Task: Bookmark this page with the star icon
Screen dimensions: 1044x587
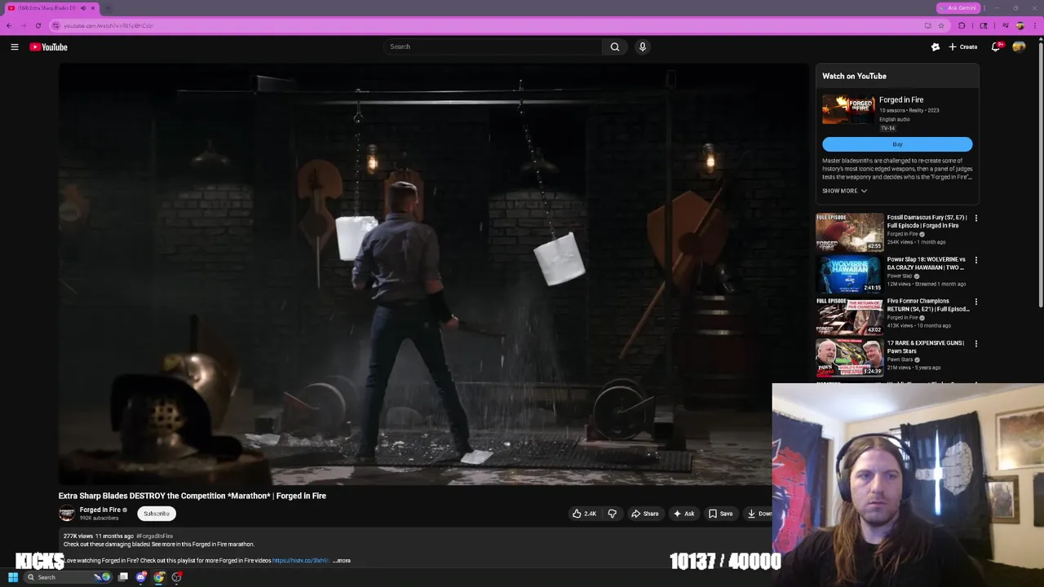Action: click(x=940, y=25)
